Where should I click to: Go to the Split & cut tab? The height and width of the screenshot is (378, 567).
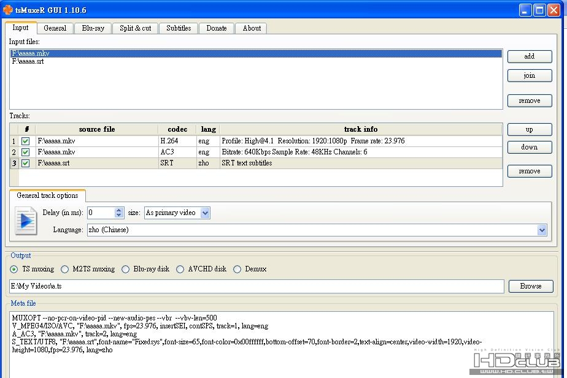[135, 28]
